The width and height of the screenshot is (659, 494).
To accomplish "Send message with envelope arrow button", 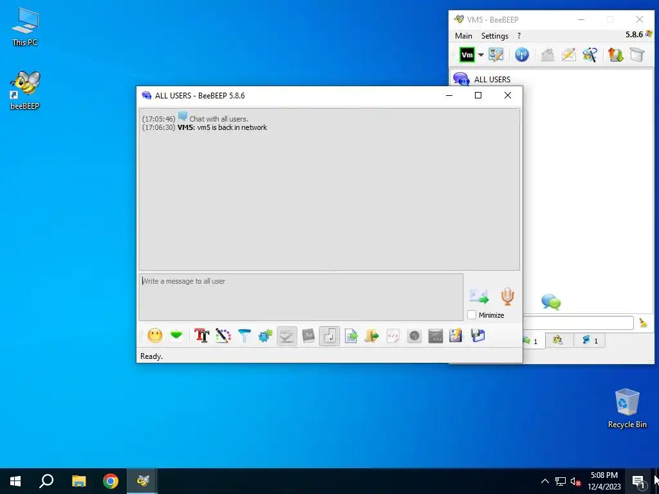I will pos(479,296).
